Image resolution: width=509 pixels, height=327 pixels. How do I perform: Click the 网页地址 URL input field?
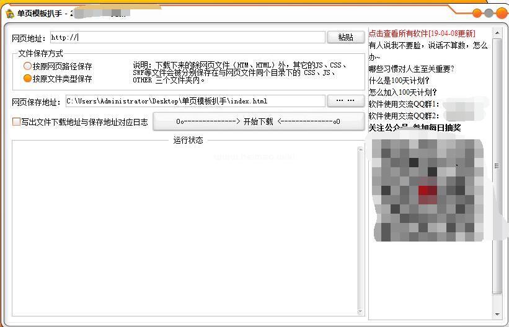(187, 37)
